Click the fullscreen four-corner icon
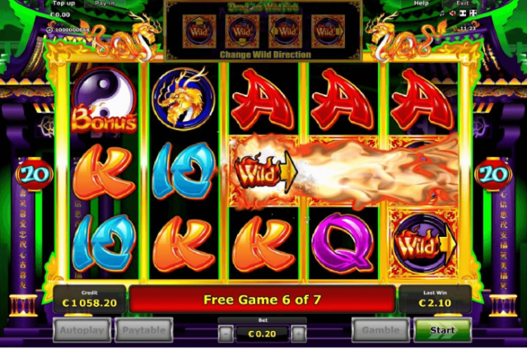 click(x=473, y=13)
